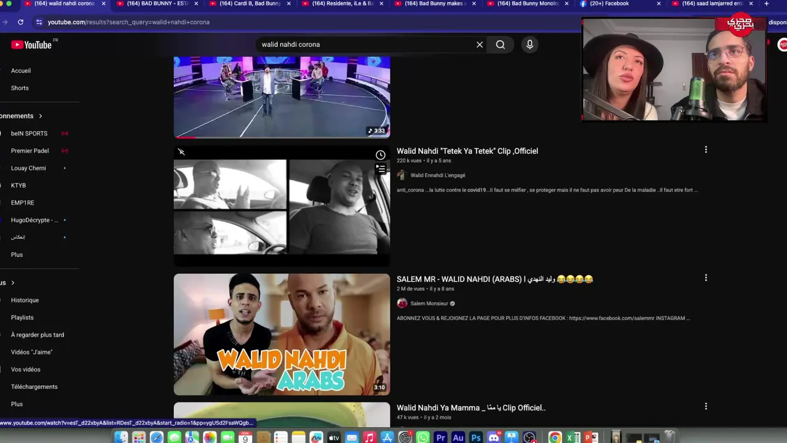
Task: Expand the Abonnements section chevron
Action: coord(41,116)
